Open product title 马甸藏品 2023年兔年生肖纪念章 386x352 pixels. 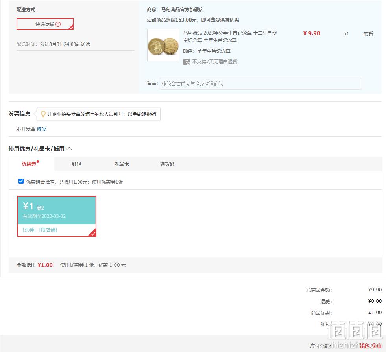point(230,37)
